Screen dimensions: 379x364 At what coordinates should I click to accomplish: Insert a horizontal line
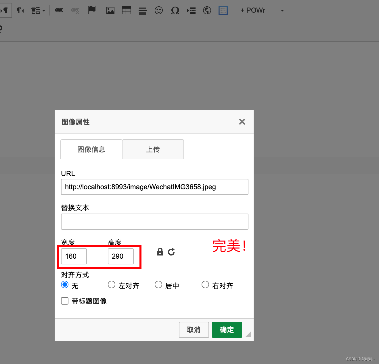[143, 10]
